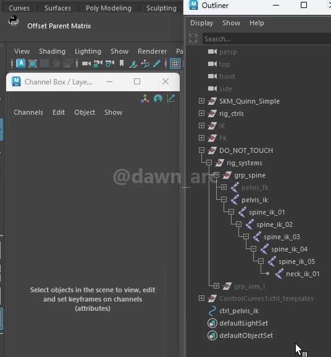Click the icon left of Outliner search
This screenshot has height=357, width=331.
(x=193, y=38)
